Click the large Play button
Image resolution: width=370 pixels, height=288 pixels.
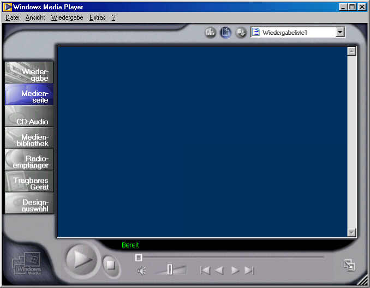[81, 260]
